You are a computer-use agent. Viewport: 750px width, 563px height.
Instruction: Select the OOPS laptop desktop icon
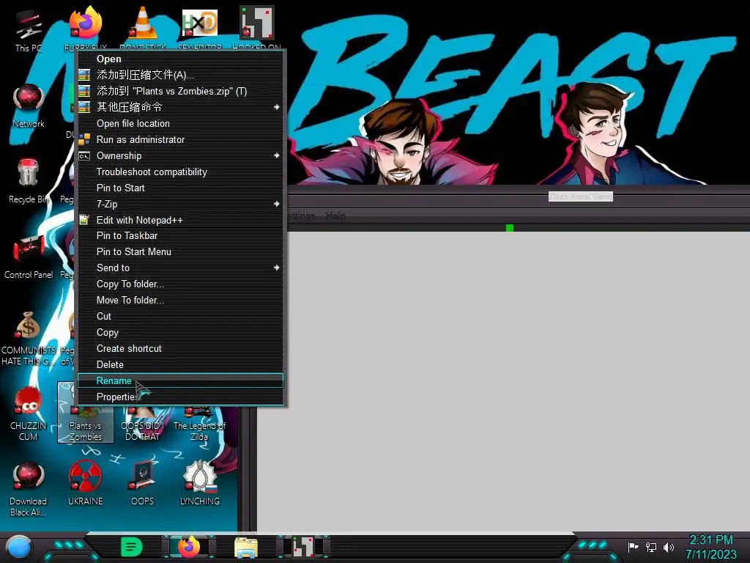click(x=143, y=482)
